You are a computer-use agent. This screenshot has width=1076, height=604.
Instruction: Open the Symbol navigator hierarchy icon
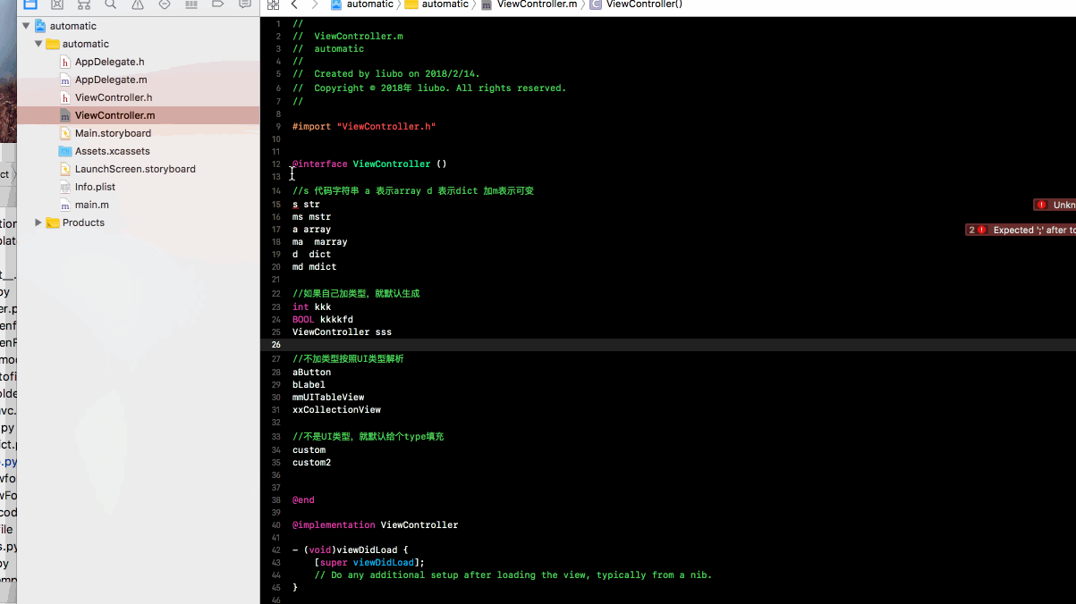84,4
